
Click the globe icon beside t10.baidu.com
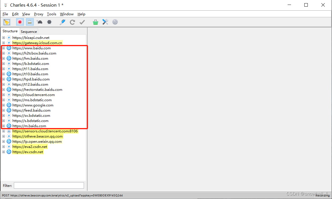tap(9, 74)
